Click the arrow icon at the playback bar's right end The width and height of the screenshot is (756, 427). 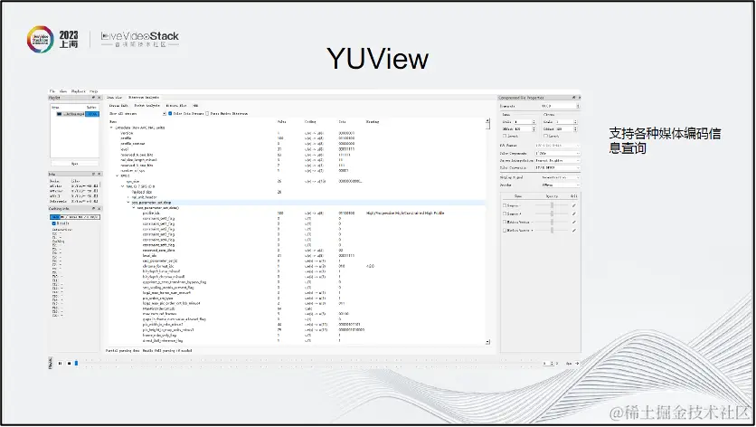[577, 363]
